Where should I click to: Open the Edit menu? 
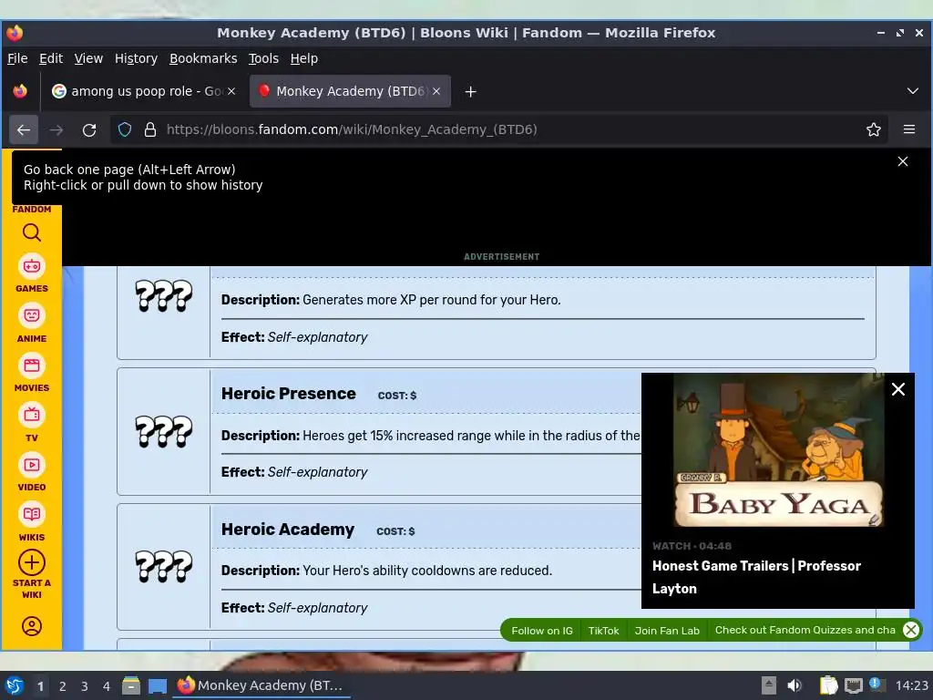(x=51, y=58)
